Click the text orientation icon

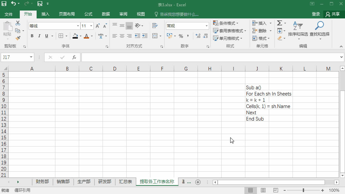(x=138, y=26)
